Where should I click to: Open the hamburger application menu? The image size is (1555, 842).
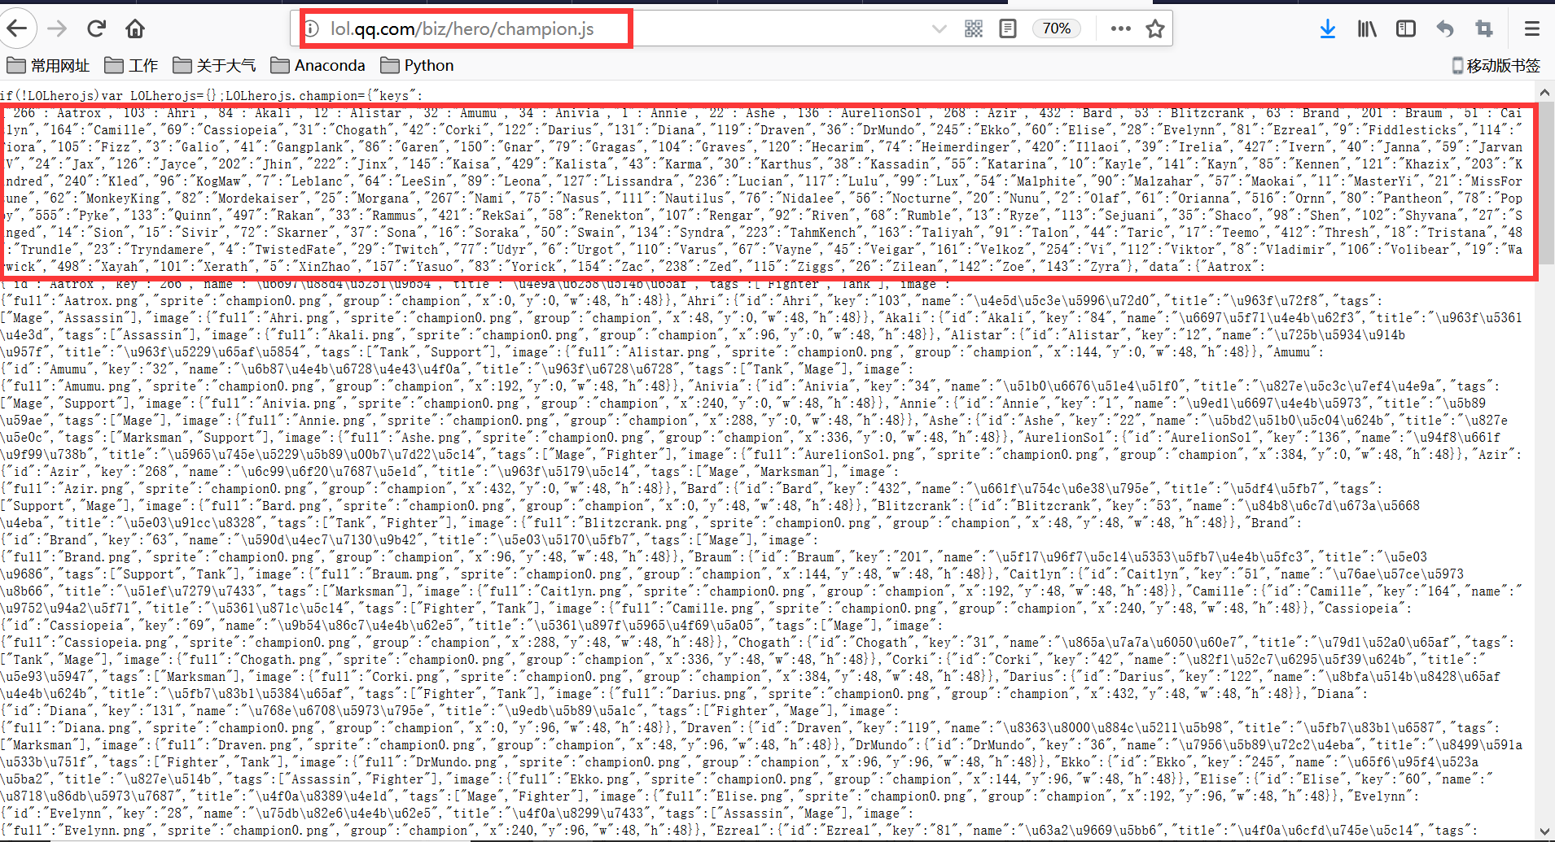tap(1531, 29)
